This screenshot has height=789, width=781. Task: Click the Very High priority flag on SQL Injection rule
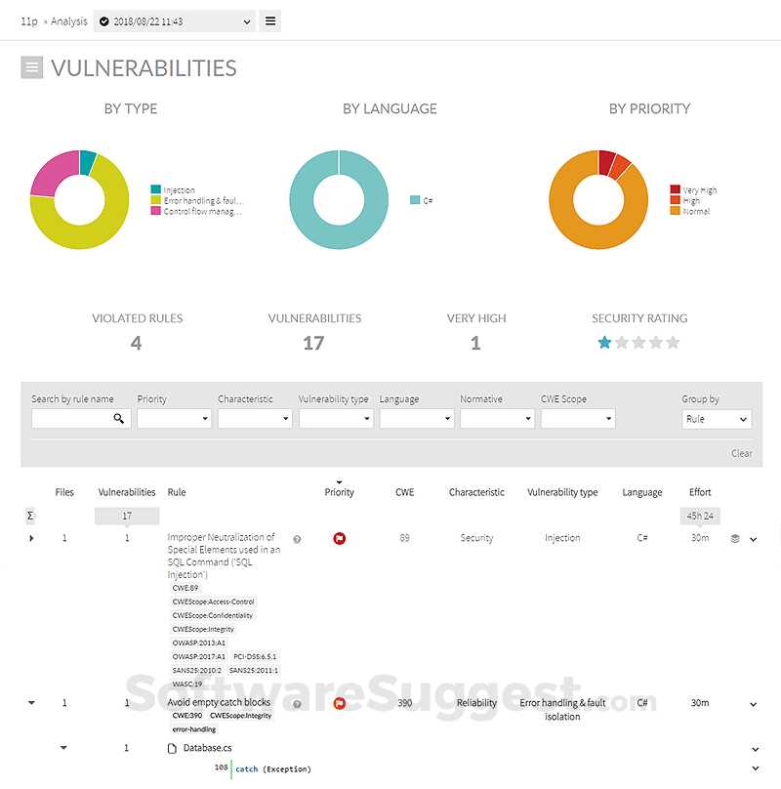point(339,538)
